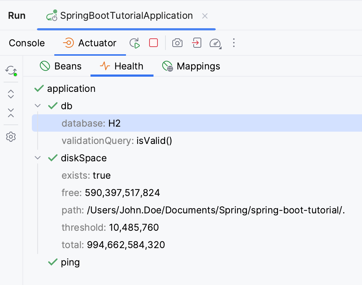Stop the running application
Image resolution: width=362 pixels, height=285 pixels.
pyautogui.click(x=153, y=43)
